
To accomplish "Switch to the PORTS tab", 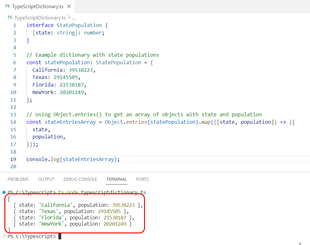I will [x=142, y=179].
